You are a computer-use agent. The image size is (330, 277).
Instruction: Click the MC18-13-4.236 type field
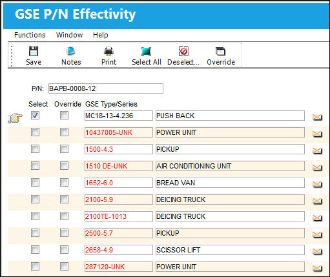(119, 116)
